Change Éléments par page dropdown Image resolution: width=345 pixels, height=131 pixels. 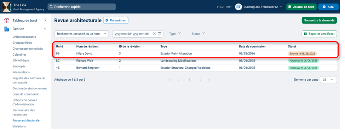point(328,80)
